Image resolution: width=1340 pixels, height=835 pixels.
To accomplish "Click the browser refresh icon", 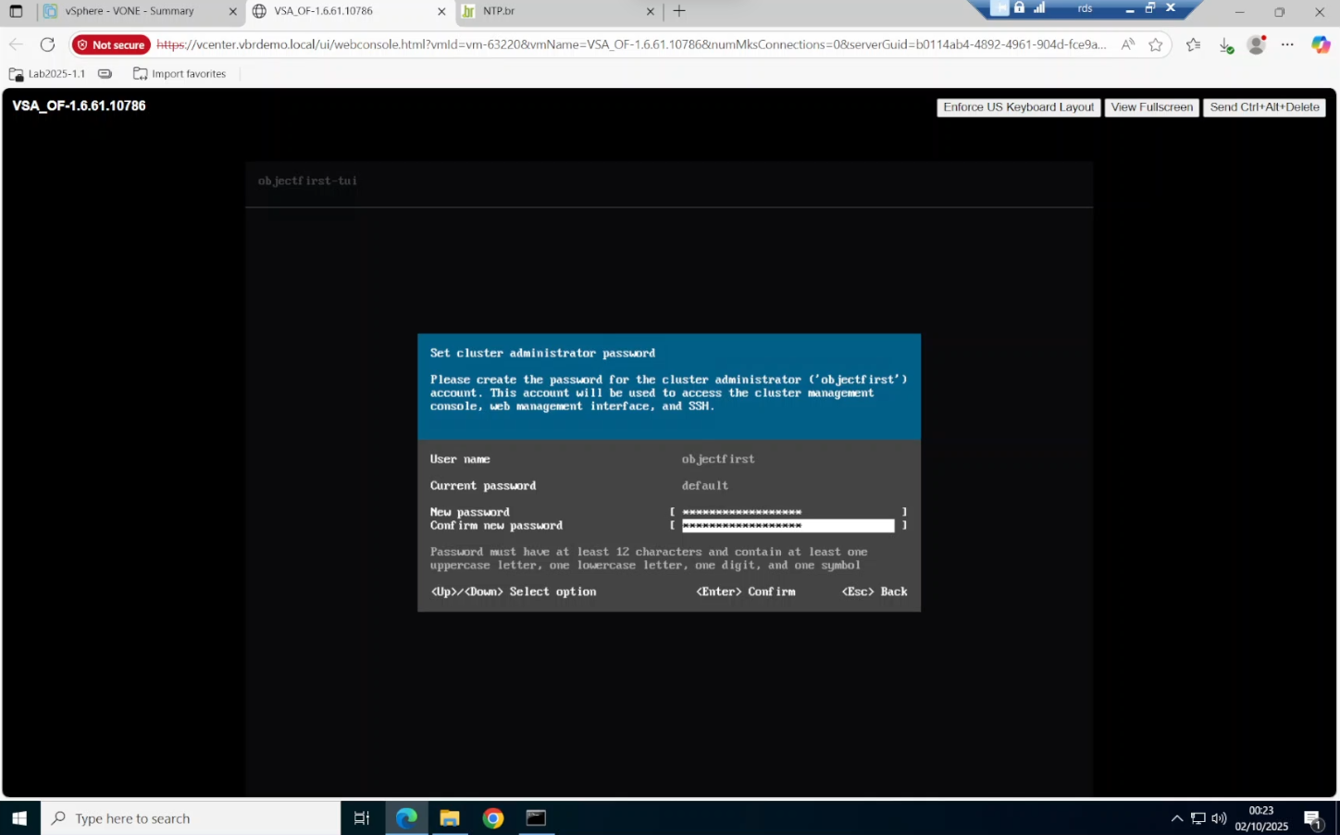I will [x=47, y=44].
